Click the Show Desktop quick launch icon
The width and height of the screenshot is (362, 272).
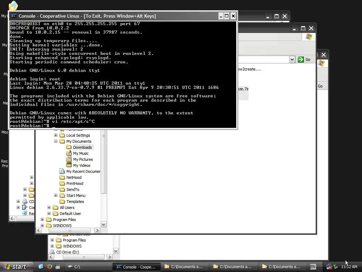click(41, 267)
